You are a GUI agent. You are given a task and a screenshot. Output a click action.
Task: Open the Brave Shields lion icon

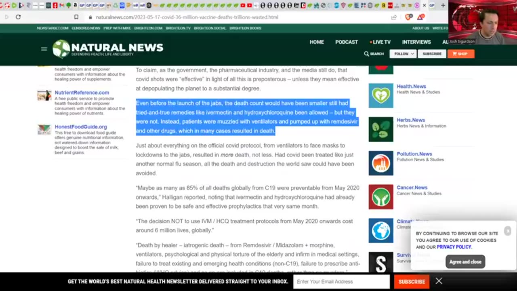click(408, 17)
